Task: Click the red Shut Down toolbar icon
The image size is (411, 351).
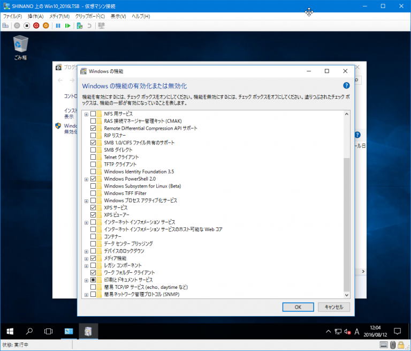Action: pyautogui.click(x=36, y=26)
